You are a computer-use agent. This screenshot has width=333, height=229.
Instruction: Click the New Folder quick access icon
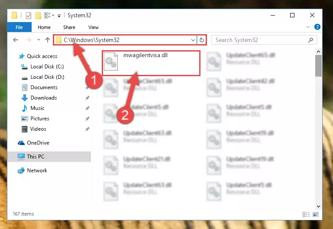tap(38, 16)
